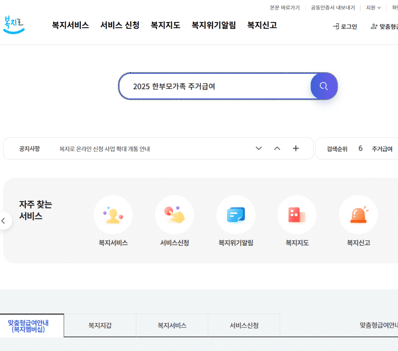Expand the 공지사항 list with the down chevron

(x=258, y=148)
